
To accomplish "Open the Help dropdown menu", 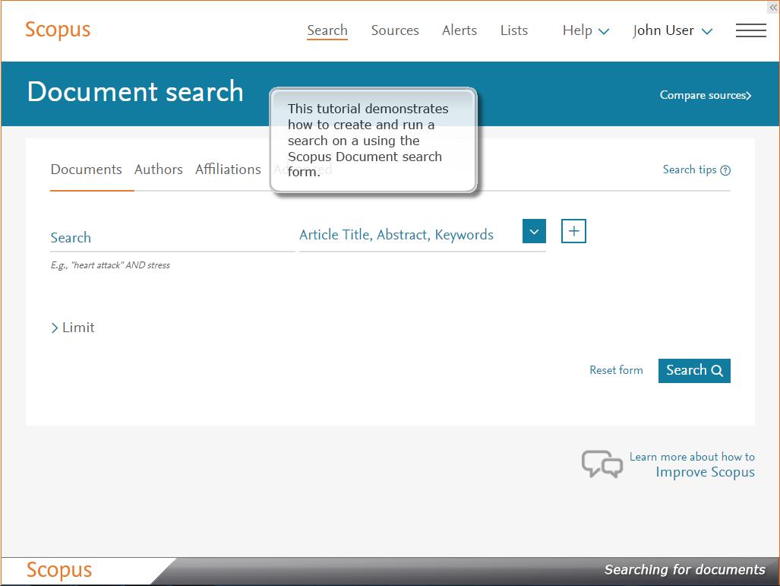I will [586, 30].
